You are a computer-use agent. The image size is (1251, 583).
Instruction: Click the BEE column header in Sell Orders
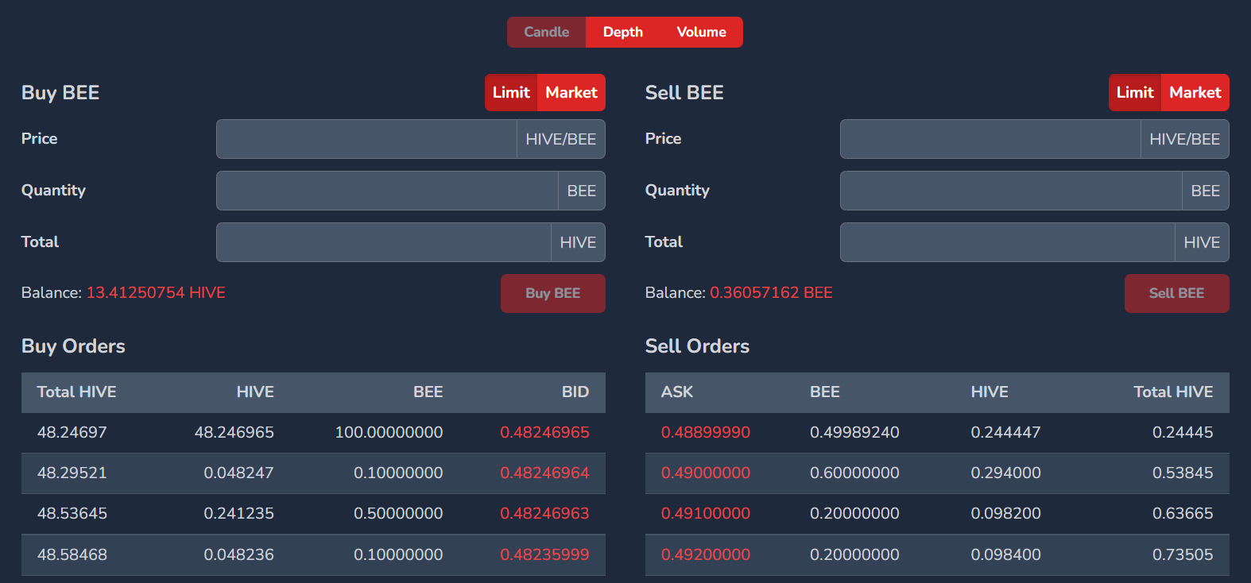click(x=825, y=392)
